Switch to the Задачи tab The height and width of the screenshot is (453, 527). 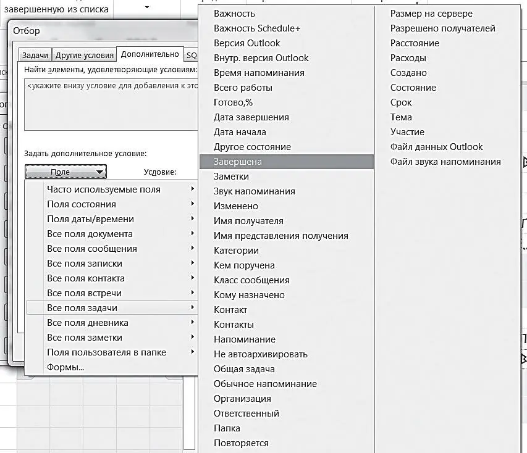pos(35,56)
